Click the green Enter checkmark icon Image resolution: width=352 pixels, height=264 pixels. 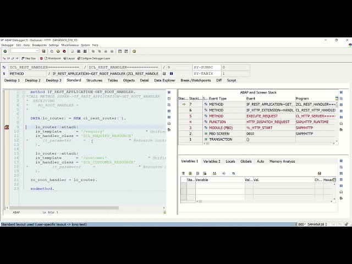pyautogui.click(x=5, y=51)
